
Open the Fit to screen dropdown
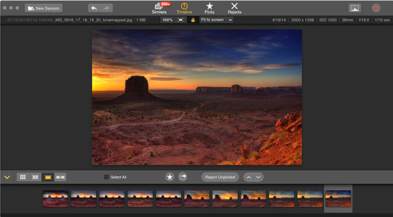click(217, 20)
